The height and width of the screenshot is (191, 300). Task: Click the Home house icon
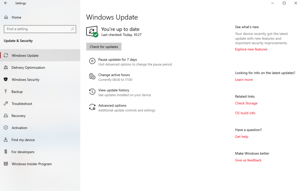click(6, 17)
